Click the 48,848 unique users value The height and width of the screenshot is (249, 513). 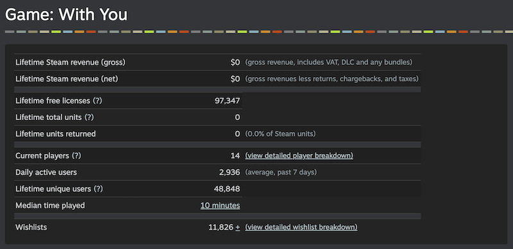(228, 189)
